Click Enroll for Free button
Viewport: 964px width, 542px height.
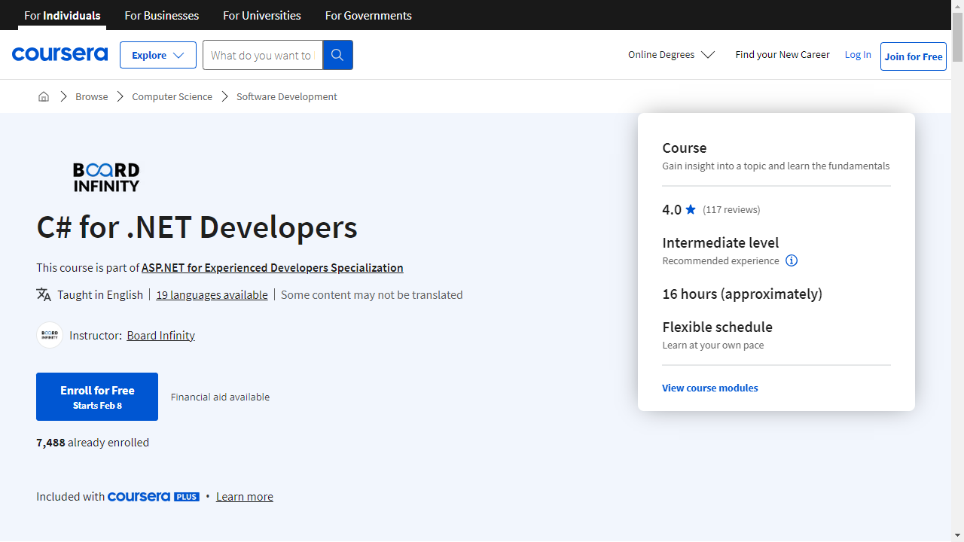97,397
